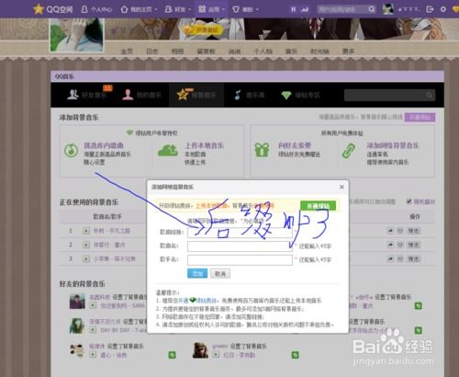Click the 添加网络背景音乐 link chain icon
The width and height of the screenshot is (459, 377).
[x=349, y=151]
